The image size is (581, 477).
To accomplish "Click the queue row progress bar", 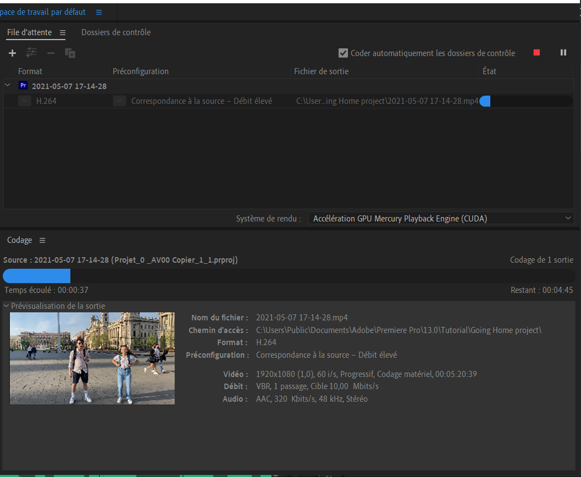I will point(526,101).
